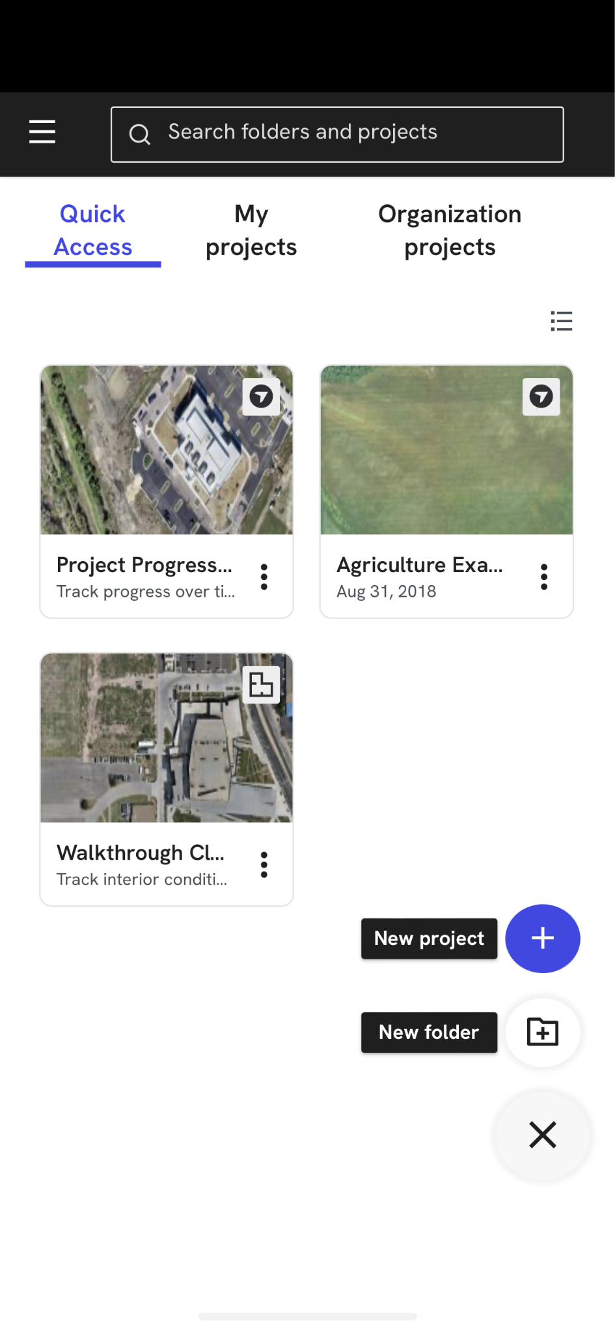The width and height of the screenshot is (615, 1333).
Task: Click the New folder label
Action: (429, 1032)
